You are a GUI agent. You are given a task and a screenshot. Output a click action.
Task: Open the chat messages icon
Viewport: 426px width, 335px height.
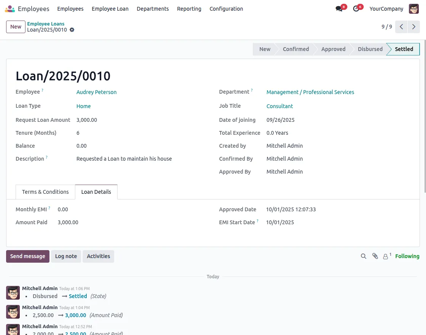339,9
